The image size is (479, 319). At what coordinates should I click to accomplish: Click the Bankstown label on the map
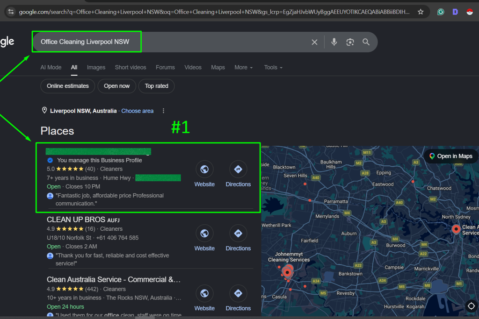click(350, 274)
